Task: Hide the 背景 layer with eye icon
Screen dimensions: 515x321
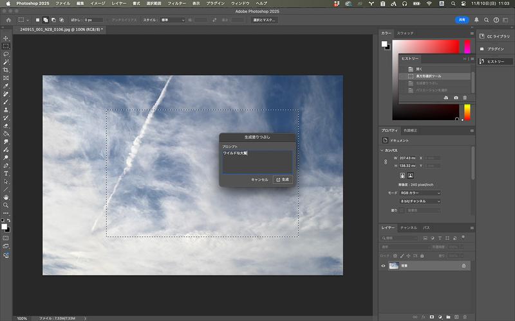Action: point(384,265)
